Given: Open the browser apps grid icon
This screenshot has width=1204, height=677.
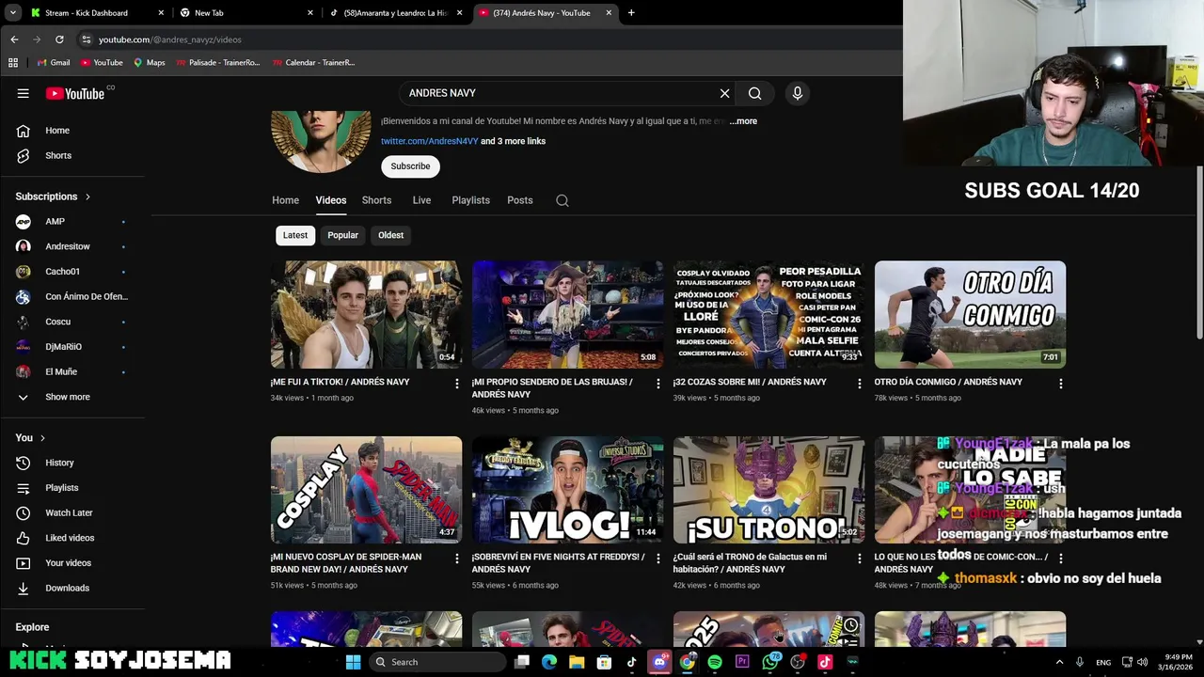Looking at the screenshot, I should 13,63.
